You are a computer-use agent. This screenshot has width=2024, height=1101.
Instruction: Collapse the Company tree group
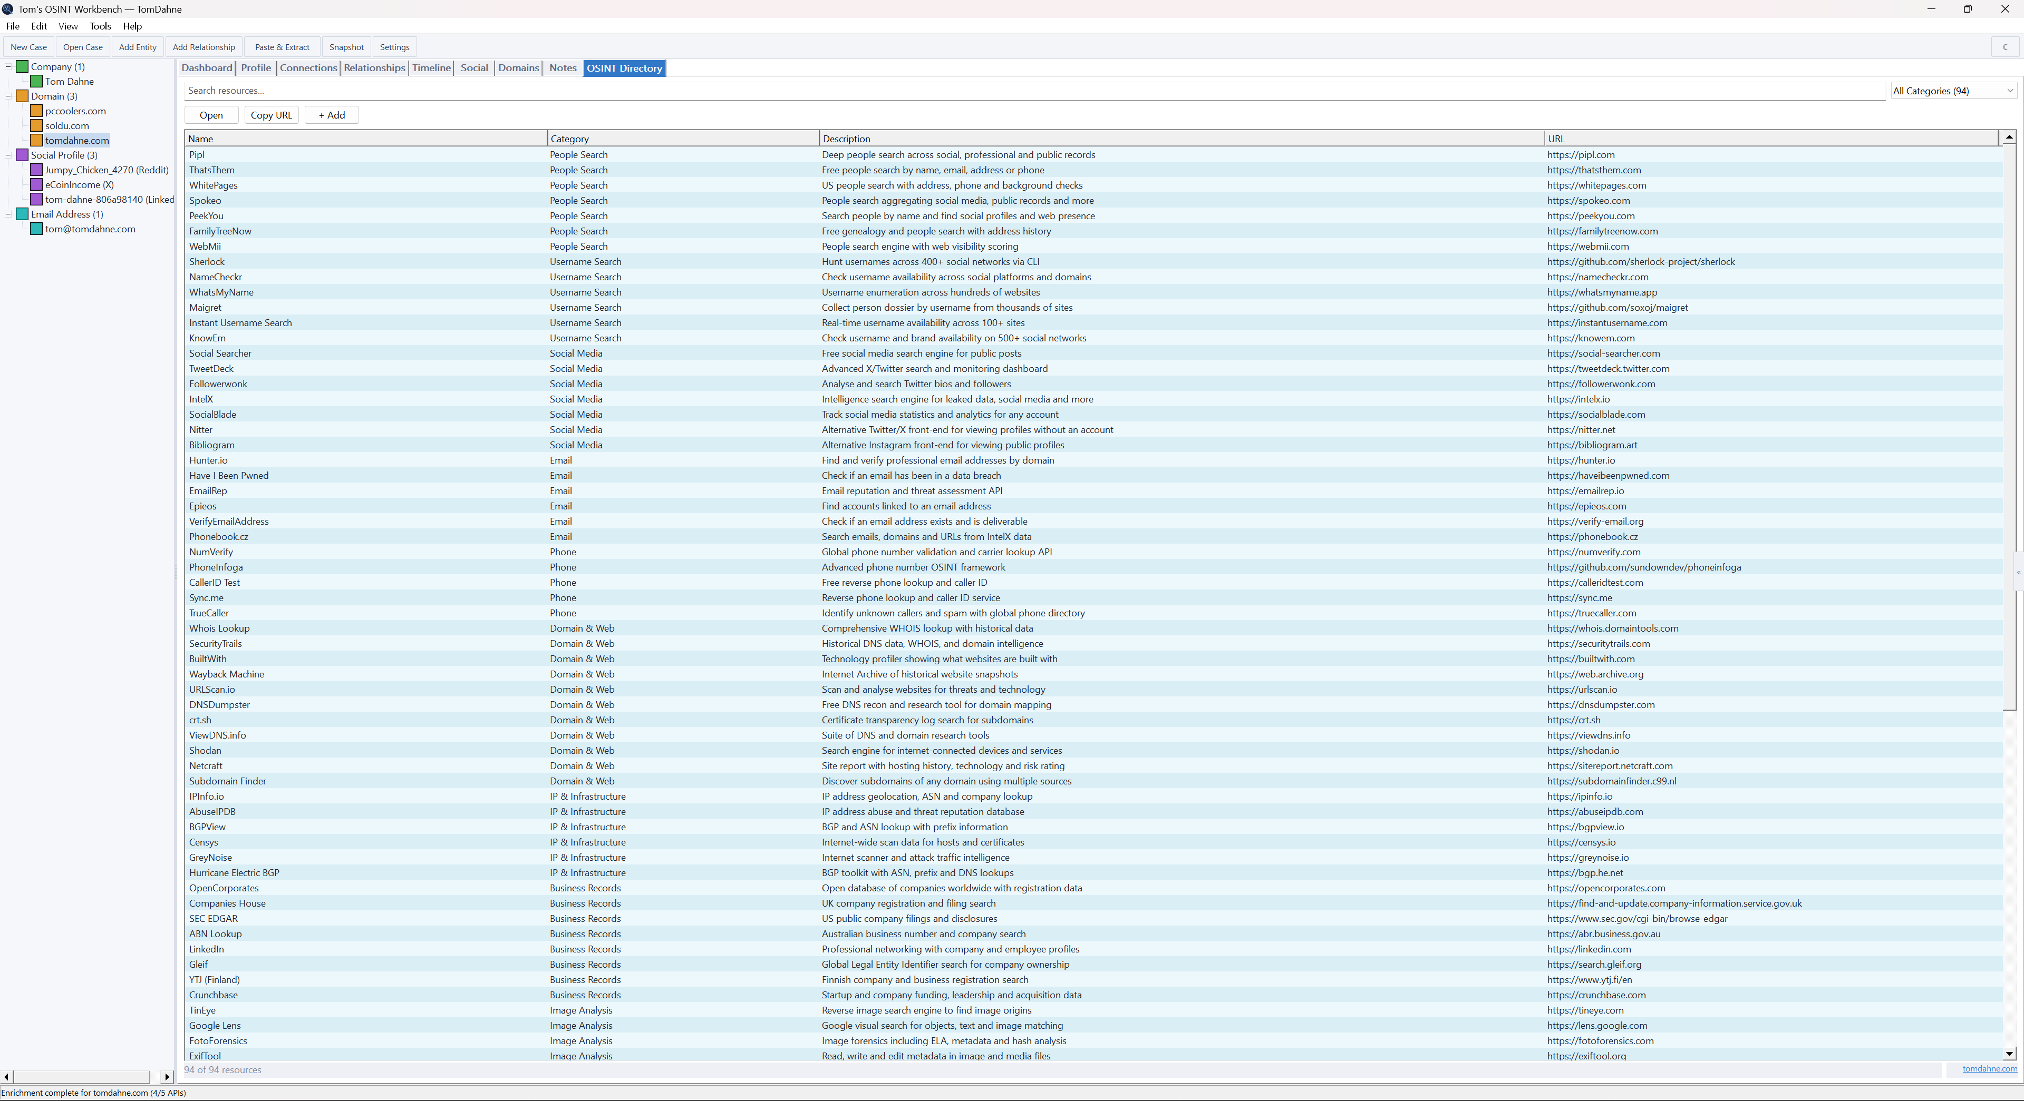[x=8, y=67]
